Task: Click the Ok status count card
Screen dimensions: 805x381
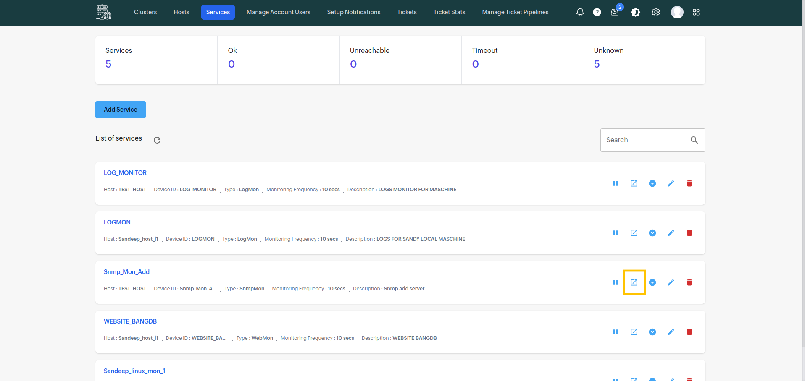Action: (279, 60)
